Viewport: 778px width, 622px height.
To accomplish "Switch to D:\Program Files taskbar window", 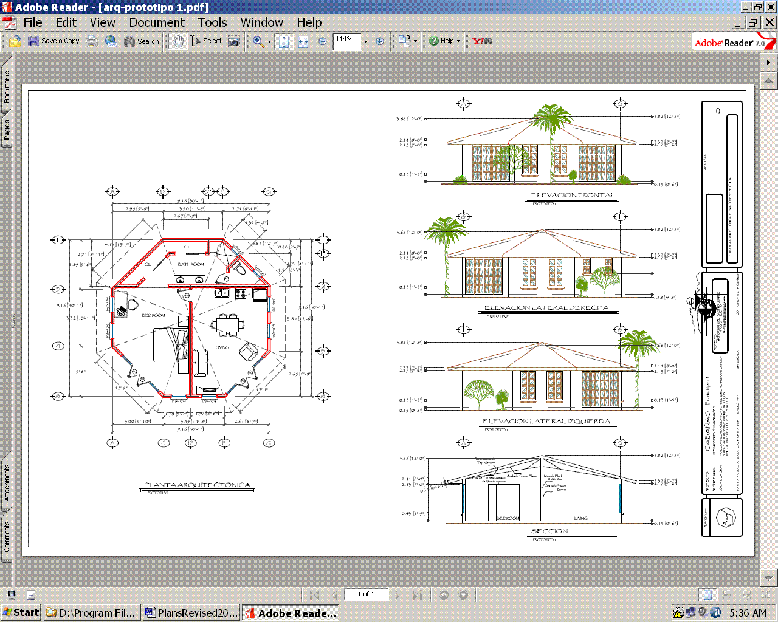I will (x=92, y=612).
